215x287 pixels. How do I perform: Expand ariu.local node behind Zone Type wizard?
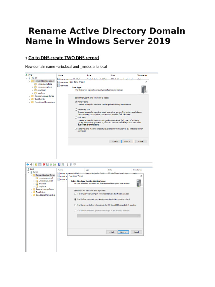[x=32, y=90]
